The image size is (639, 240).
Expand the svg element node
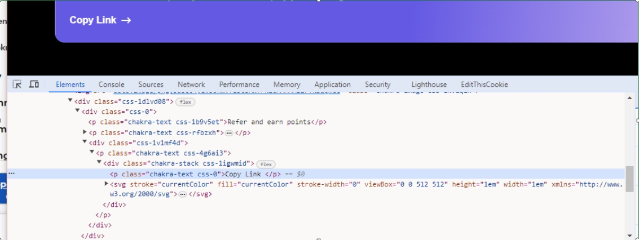(107, 184)
